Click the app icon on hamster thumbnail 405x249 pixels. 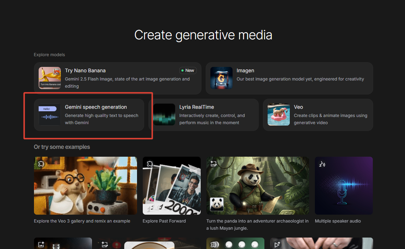[41, 164]
